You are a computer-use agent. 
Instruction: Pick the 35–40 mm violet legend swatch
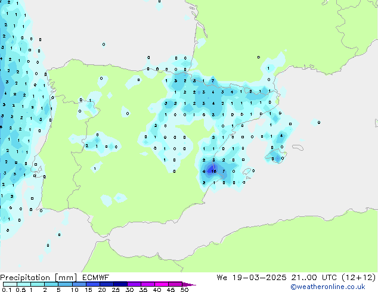click(x=147, y=284)
